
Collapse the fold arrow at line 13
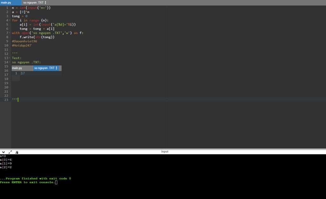point(10,58)
